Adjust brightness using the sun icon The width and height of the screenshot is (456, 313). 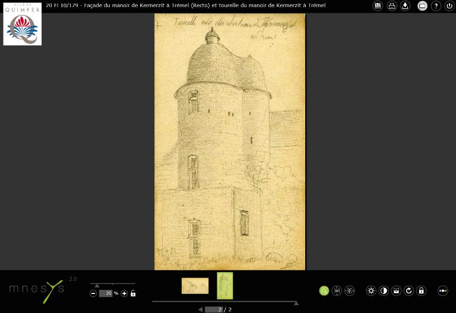pos(371,291)
